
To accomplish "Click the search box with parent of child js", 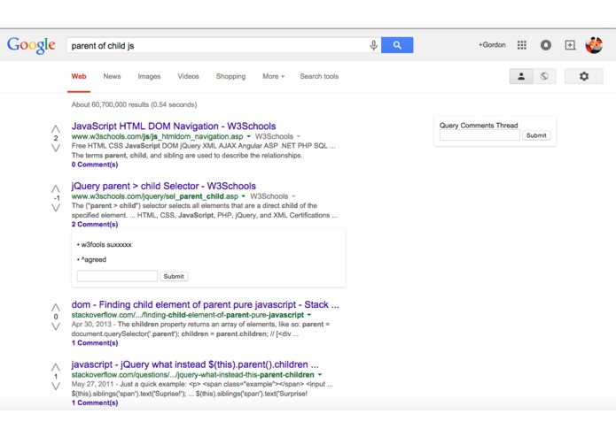I will (x=217, y=45).
